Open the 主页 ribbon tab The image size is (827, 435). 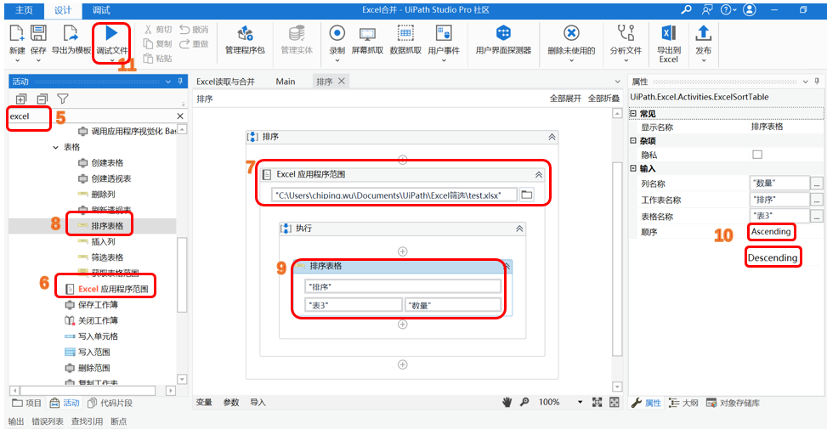[23, 10]
